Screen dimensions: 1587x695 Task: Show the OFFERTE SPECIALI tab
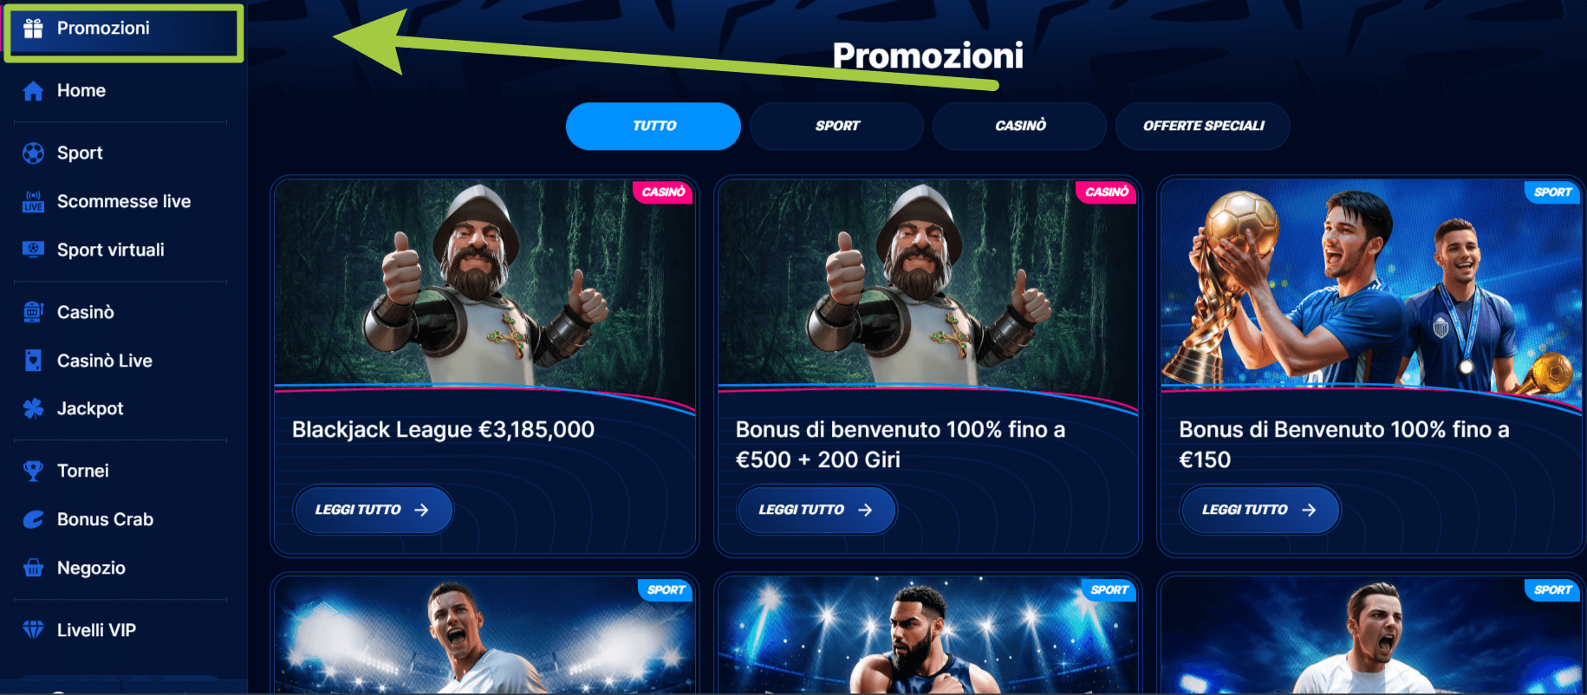(x=1203, y=126)
